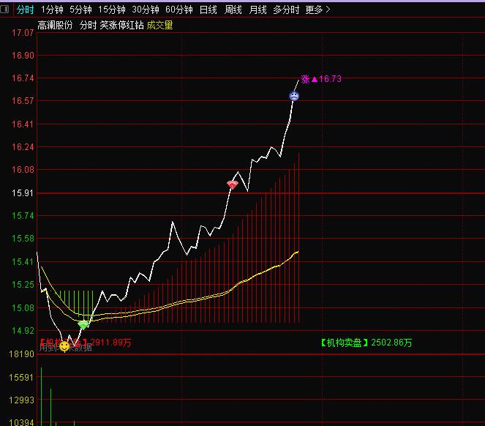Click the green 14.92 price label

pyautogui.click(x=23, y=331)
